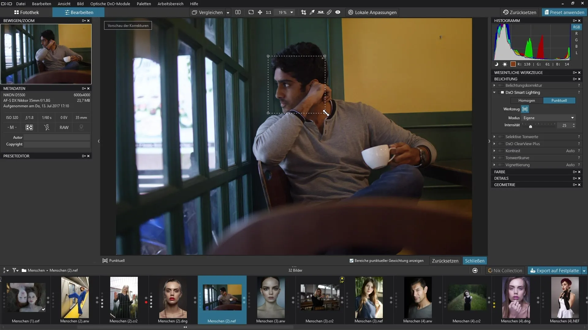Show the RGB histogram channel
Screen dimensions: 588x330
tap(576, 27)
